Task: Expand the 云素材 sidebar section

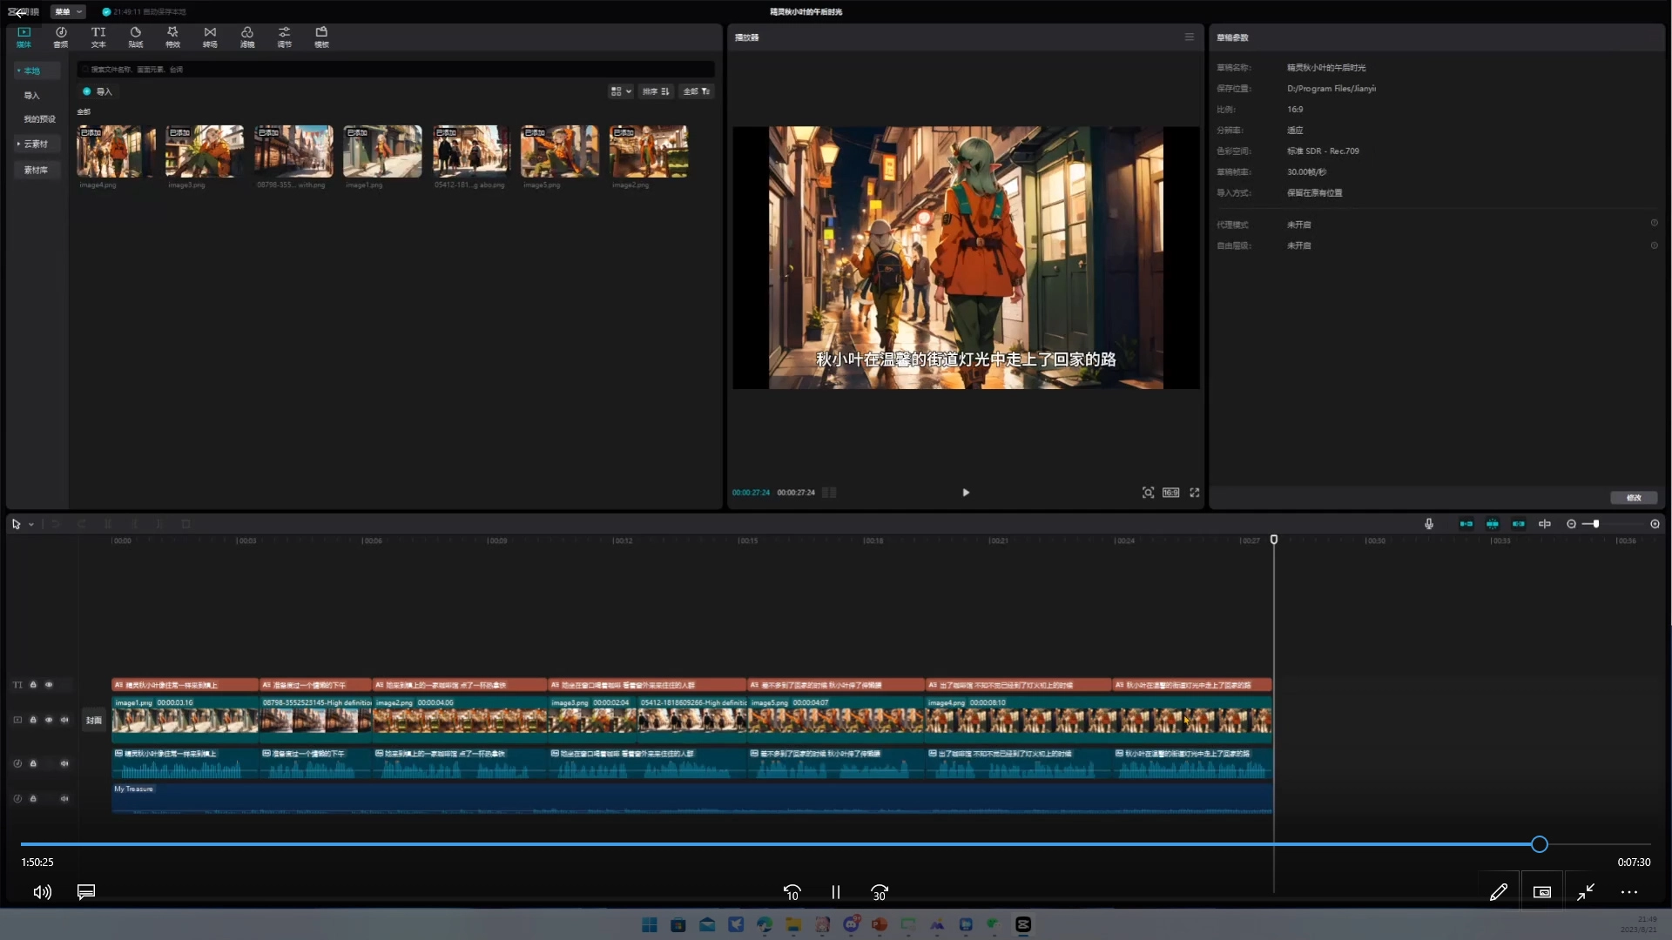Action: click(x=35, y=144)
